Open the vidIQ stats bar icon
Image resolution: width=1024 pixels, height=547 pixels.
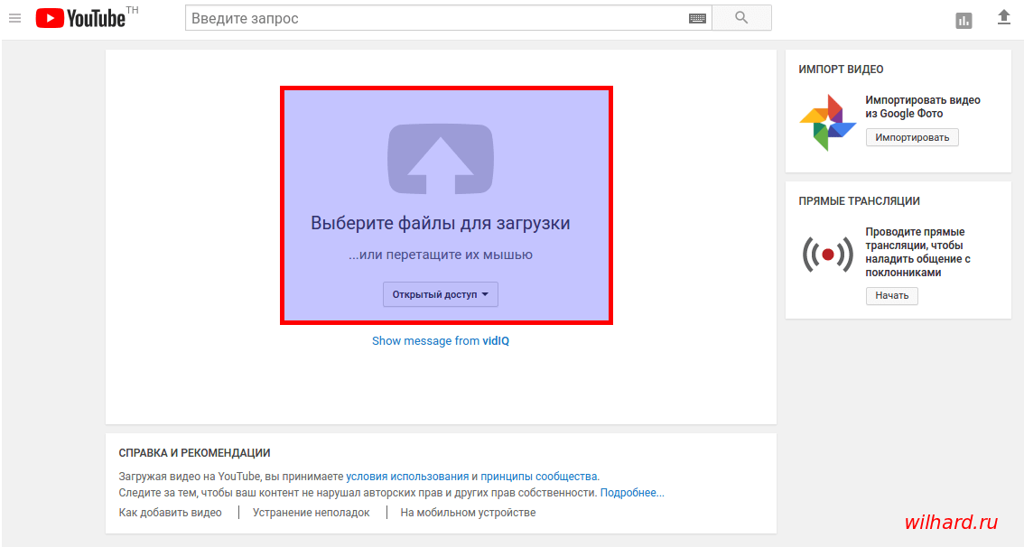click(x=964, y=20)
